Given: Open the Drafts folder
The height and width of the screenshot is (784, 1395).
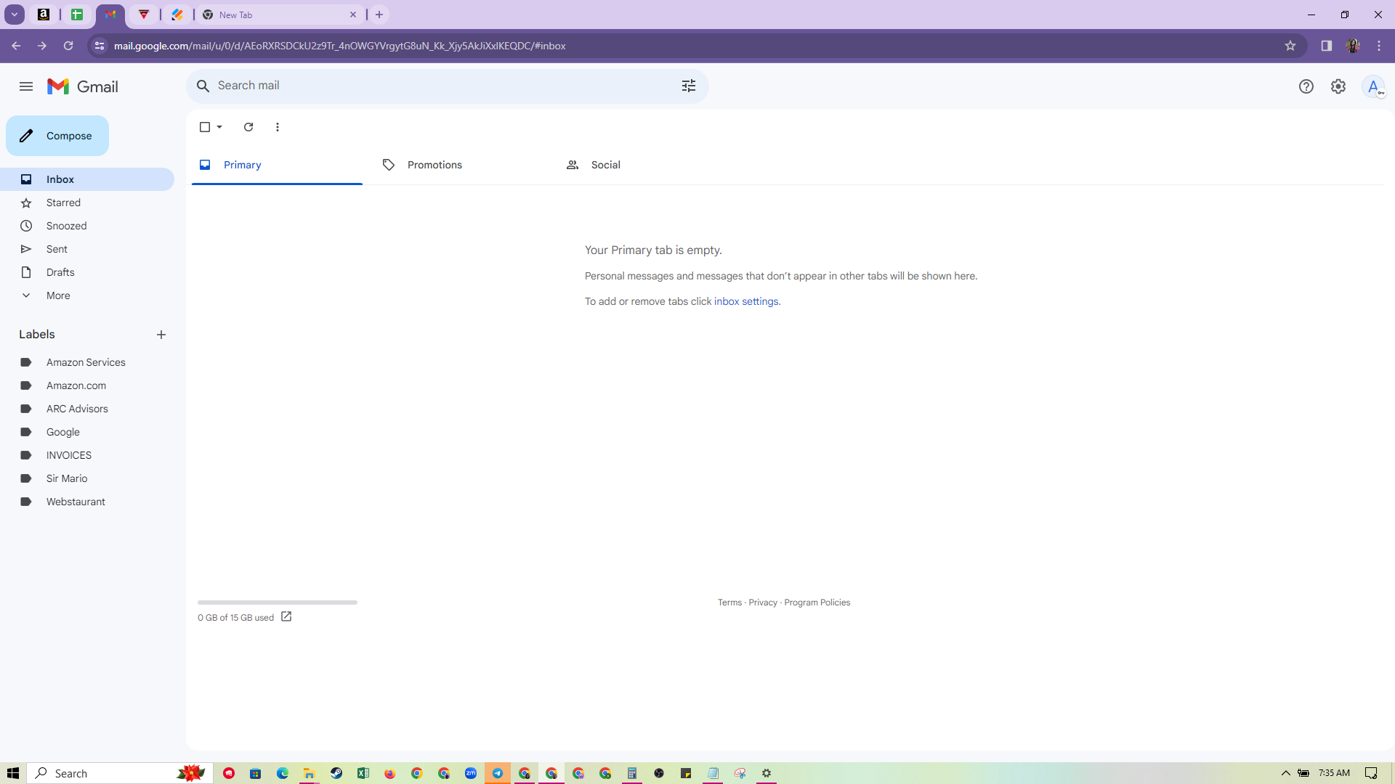Looking at the screenshot, I should coord(87,272).
